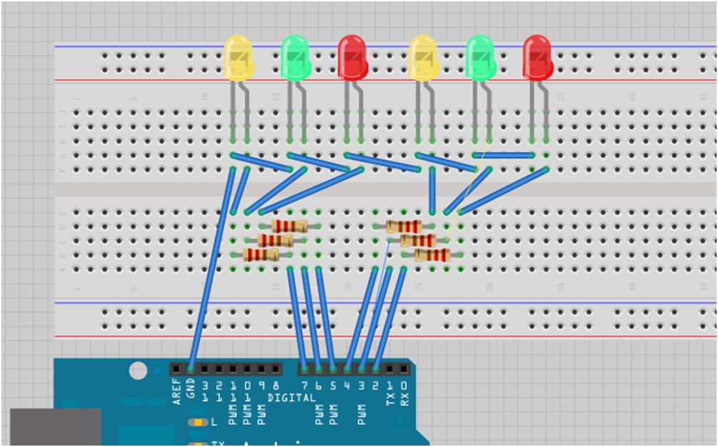Click digital pin 7 on the Arduino
The image size is (718, 447).
tap(304, 368)
